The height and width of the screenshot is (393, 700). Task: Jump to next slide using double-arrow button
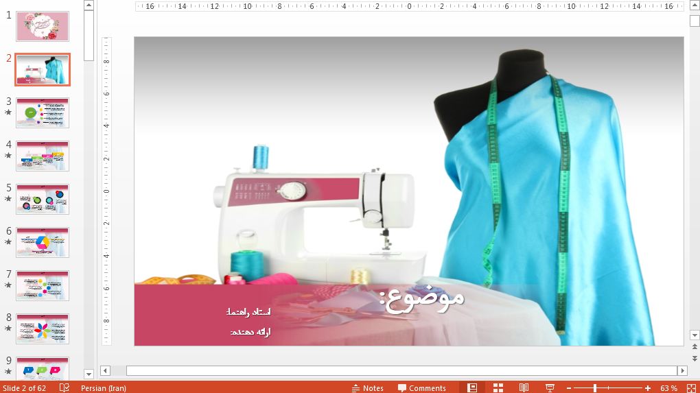(694, 358)
